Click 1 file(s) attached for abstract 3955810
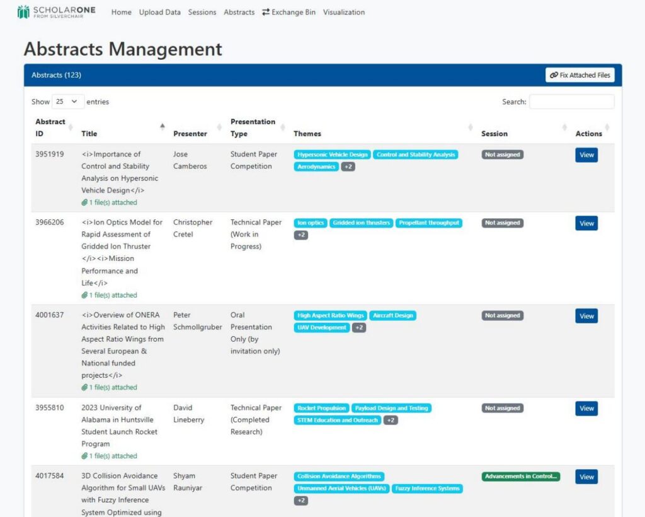Screen dimensions: 645x517 pos(110,456)
